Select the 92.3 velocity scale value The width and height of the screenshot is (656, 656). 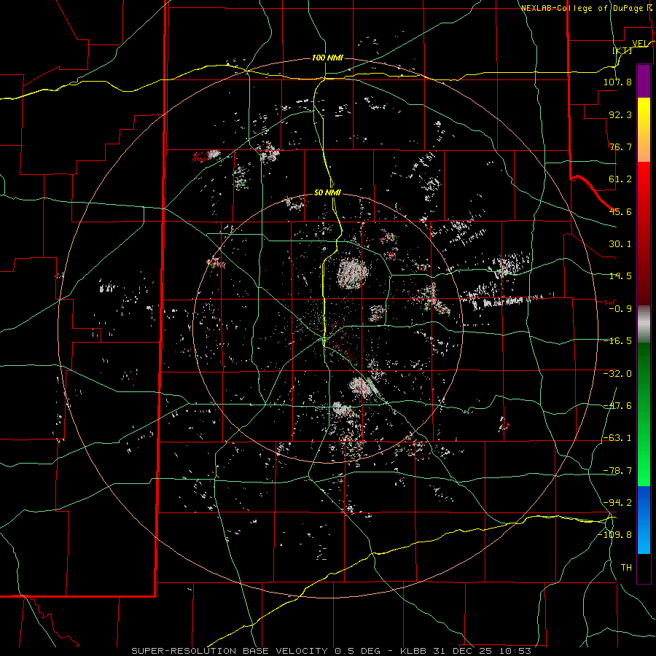pyautogui.click(x=620, y=114)
